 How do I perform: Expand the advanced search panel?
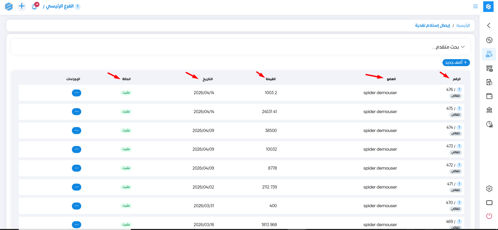(x=448, y=47)
